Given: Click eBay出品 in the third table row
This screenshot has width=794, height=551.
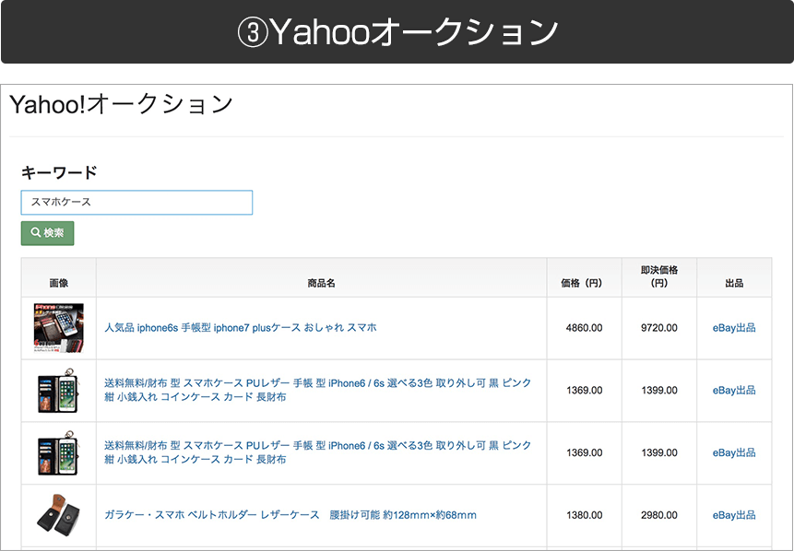Looking at the screenshot, I should tap(734, 452).
